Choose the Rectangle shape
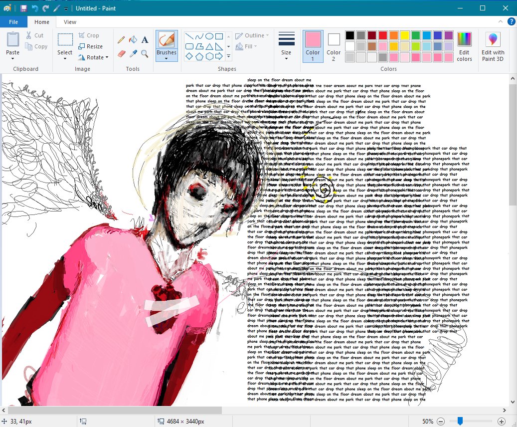Screen dimensions: 517x427 pos(219,36)
